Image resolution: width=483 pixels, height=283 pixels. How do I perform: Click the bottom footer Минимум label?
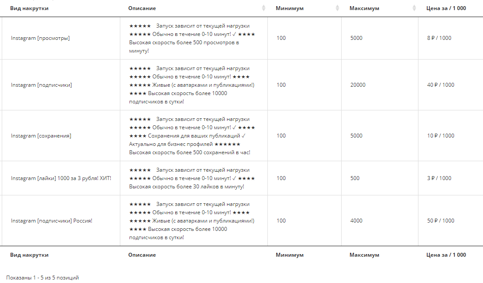[x=289, y=255]
